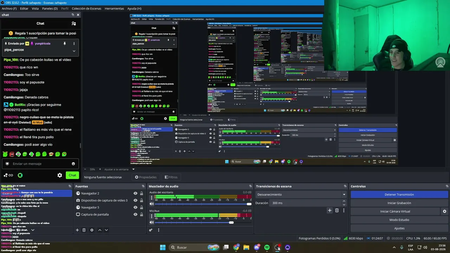Move source up in Fuentes list

(x=100, y=230)
